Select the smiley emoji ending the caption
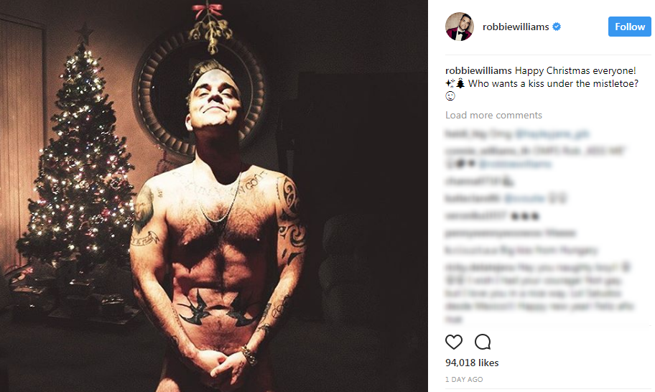655x392 pixels. [x=450, y=96]
